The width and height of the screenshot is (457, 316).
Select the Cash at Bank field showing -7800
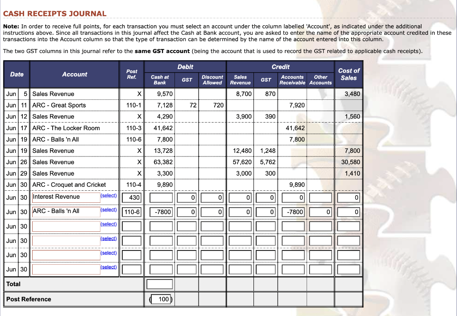(159, 212)
